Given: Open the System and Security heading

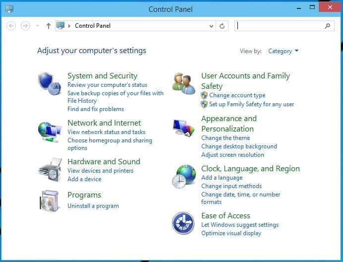Looking at the screenshot, I should (102, 76).
